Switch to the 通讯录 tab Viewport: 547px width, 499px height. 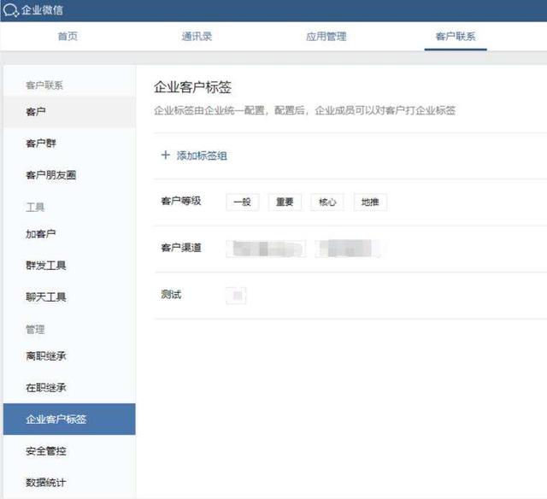tap(197, 36)
